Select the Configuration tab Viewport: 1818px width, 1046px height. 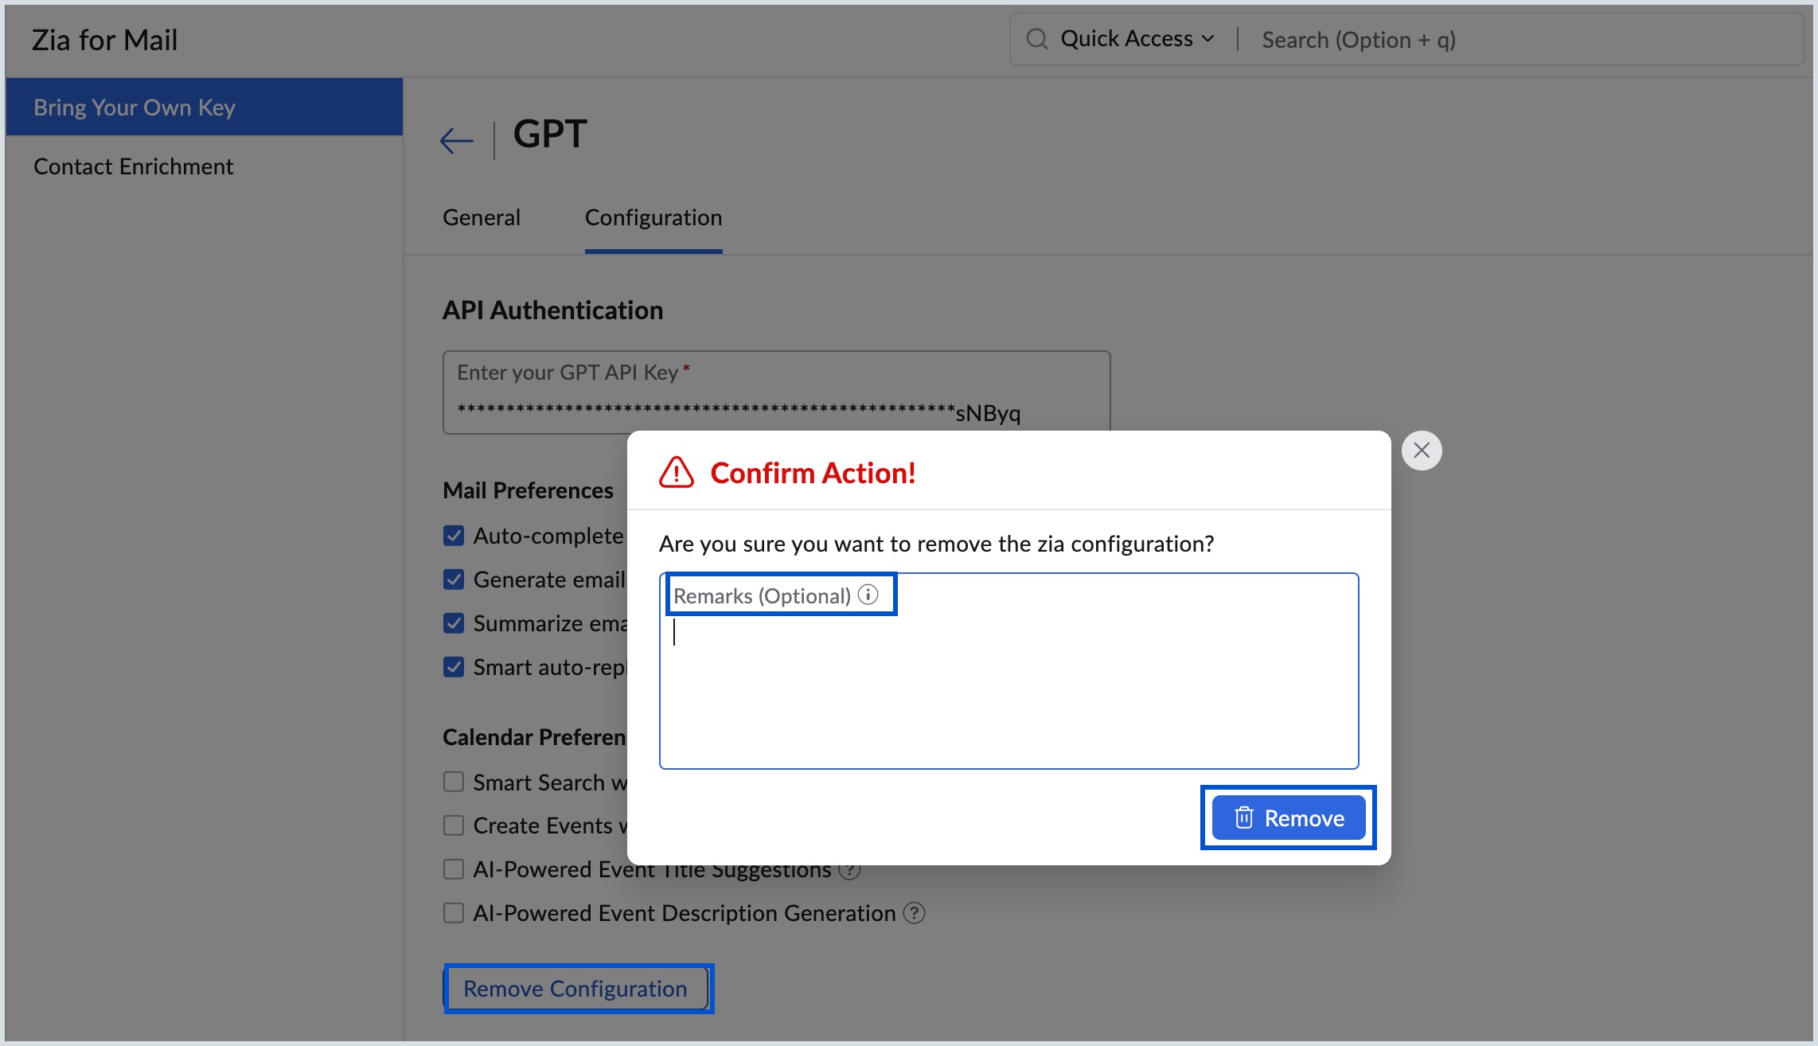coord(653,217)
